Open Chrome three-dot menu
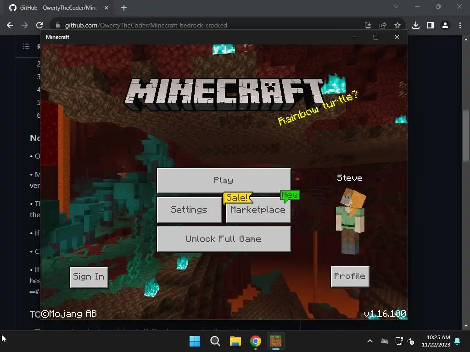 (x=460, y=26)
